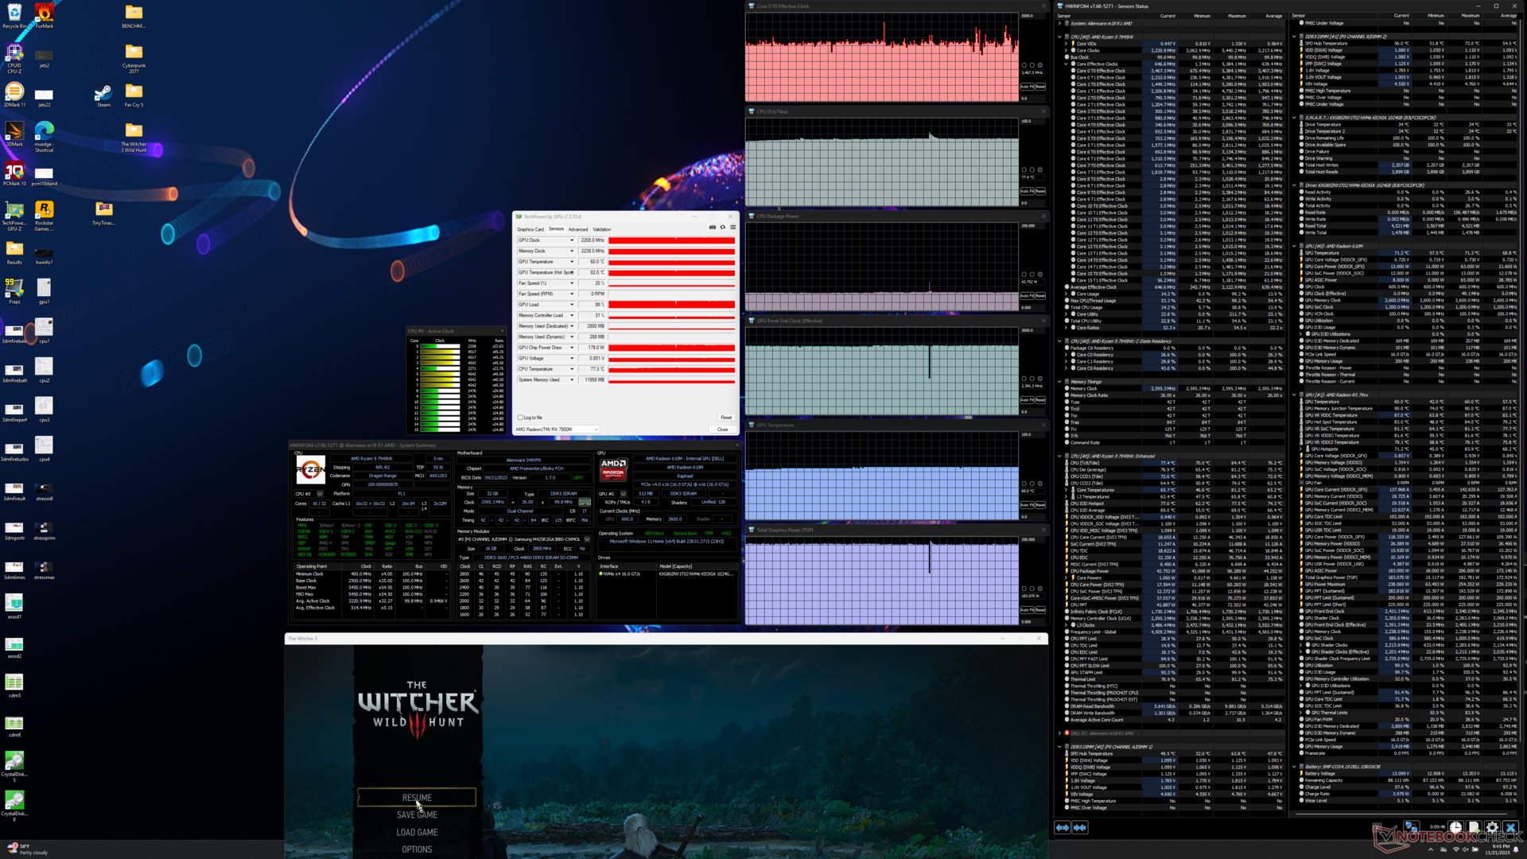The image size is (1527, 859).
Task: Open the Fan Speed (RPM) sensor dropdown
Action: point(571,294)
